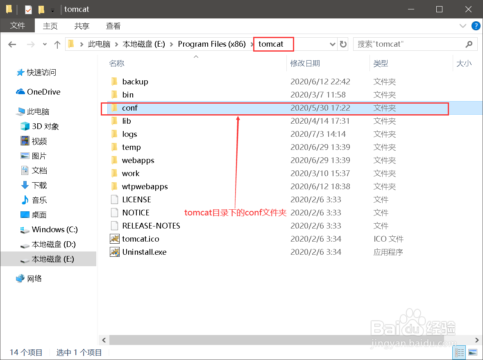Select the logs folder icon
The width and height of the screenshot is (483, 360).
pos(114,134)
